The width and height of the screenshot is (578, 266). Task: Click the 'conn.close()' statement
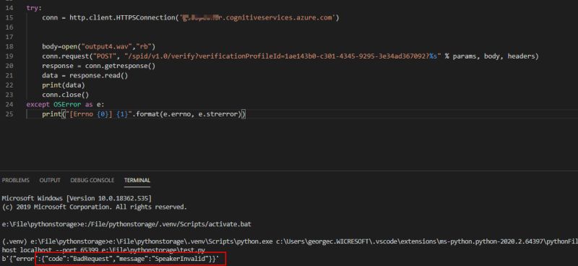click(65, 95)
